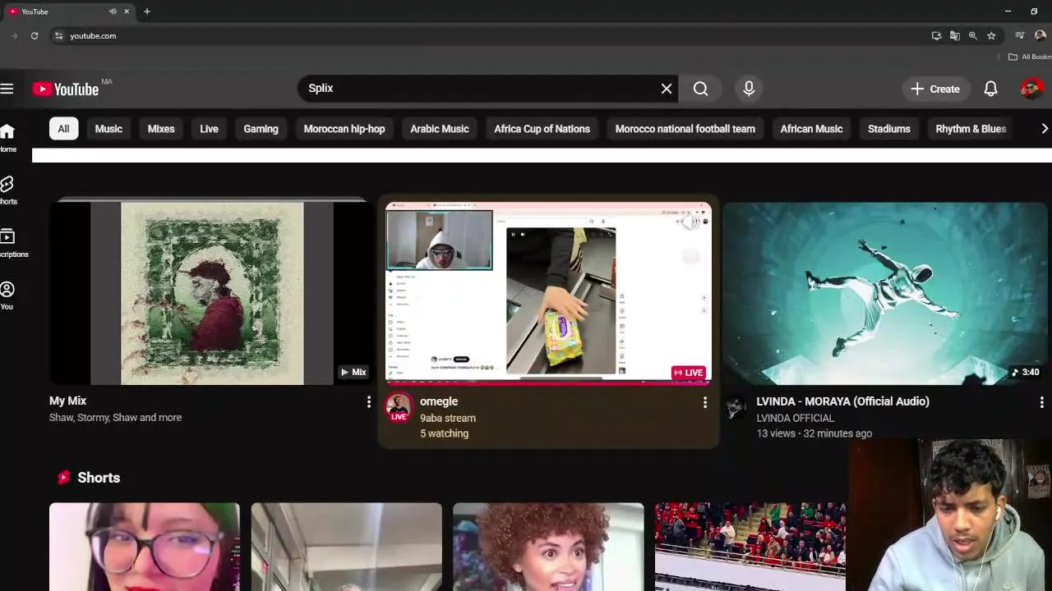The image size is (1052, 591).
Task: Open Shorts in the sidebar
Action: coord(7,190)
